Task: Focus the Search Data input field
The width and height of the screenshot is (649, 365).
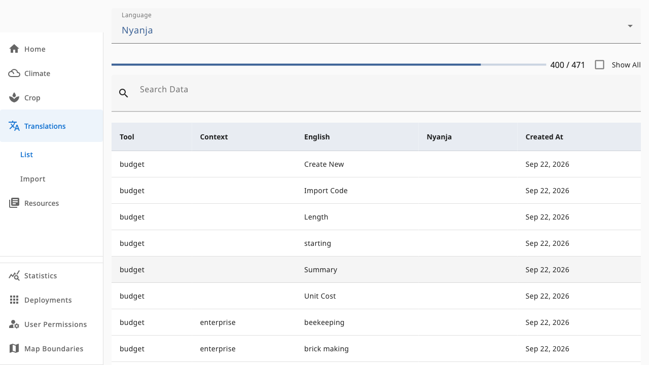Action: coord(376,93)
